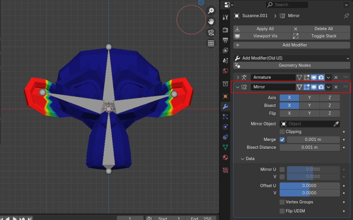Remove the Armature modifier
353x220 pixels.
(x=336, y=77)
